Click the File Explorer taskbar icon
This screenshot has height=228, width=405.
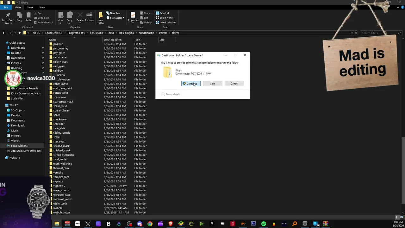click(x=57, y=224)
